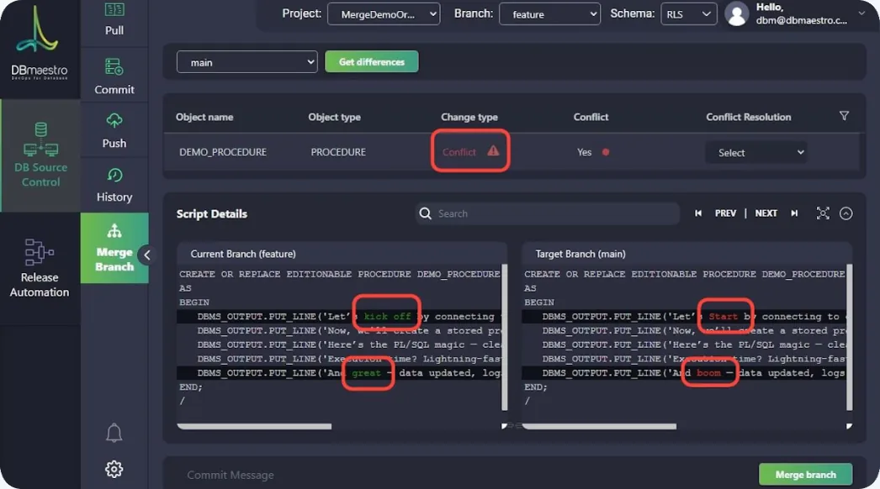Click the user avatar icon

(x=737, y=14)
